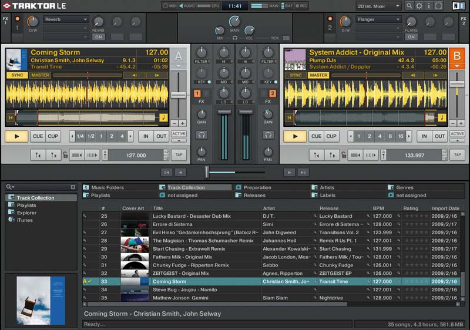The image size is (470, 330).
Task: Open the 2D Int. Mixer layout dropdown
Action: point(378,6)
